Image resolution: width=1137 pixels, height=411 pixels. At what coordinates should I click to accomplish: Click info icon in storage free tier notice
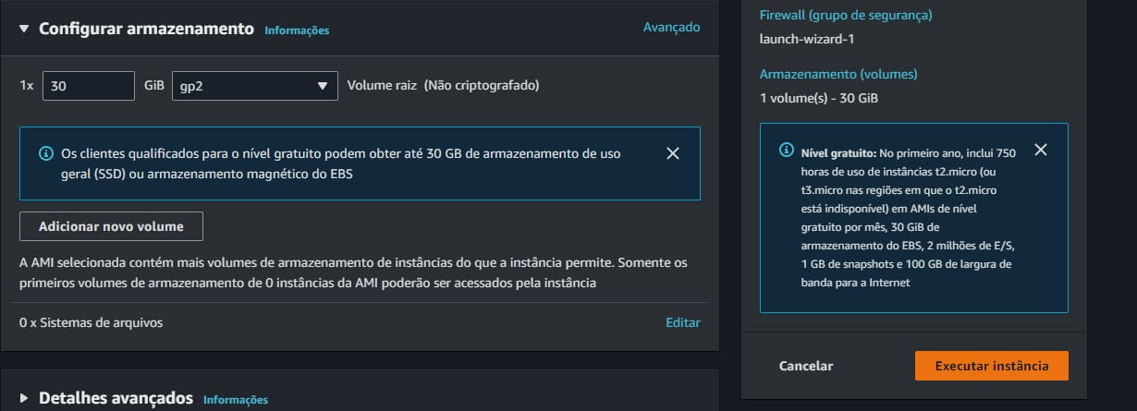[x=45, y=152]
